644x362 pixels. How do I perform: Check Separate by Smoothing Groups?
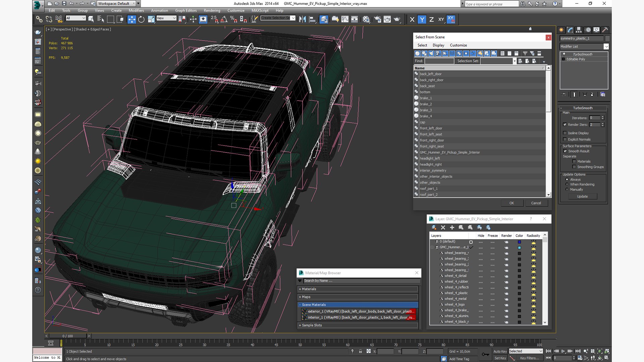(x=574, y=167)
